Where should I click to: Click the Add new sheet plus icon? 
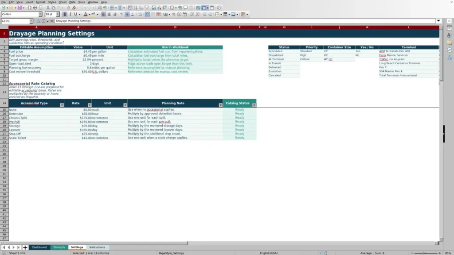pyautogui.click(x=25, y=247)
